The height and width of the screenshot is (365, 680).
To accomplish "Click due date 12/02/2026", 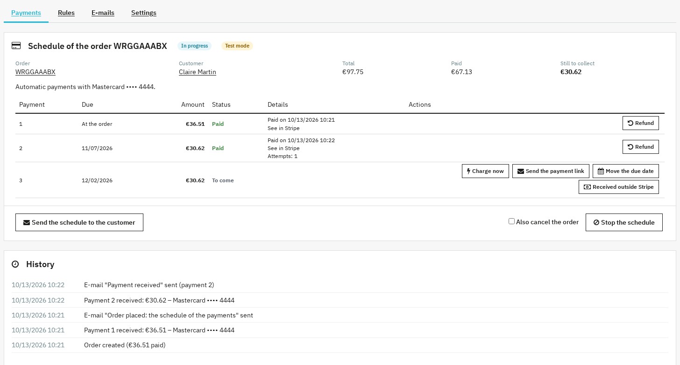I will click(97, 180).
